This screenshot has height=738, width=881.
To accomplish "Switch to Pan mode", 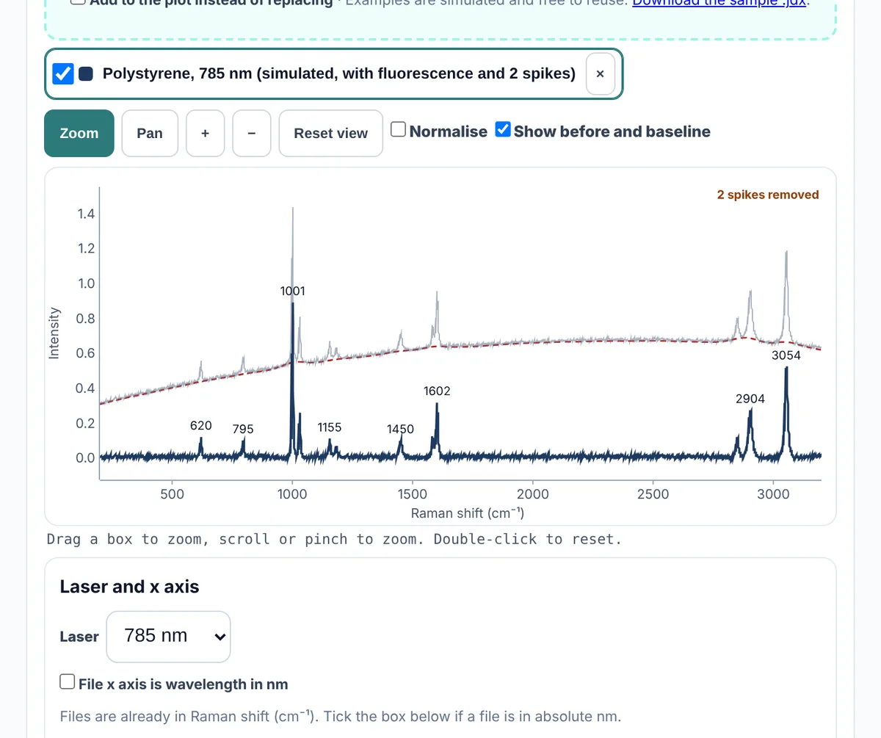I will tap(150, 133).
